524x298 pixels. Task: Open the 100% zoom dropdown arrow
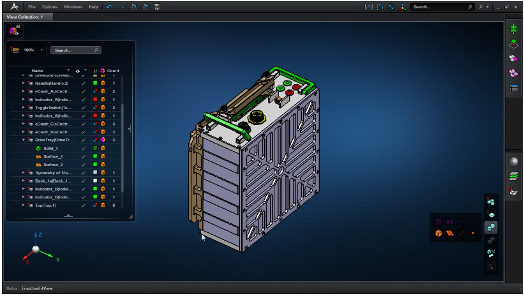tap(41, 50)
